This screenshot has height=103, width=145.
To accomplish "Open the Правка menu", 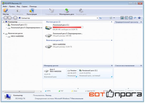I will pyautogui.click(x=12, y=7).
